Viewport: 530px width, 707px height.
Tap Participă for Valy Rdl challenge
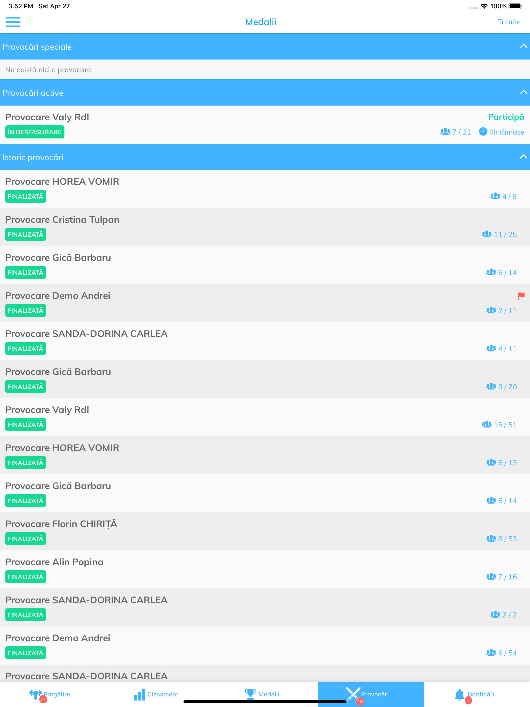(x=506, y=117)
